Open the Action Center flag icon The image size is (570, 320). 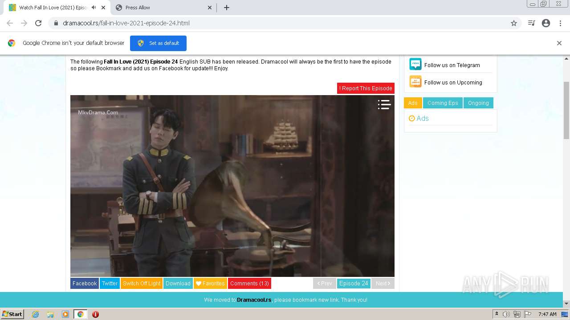click(528, 314)
